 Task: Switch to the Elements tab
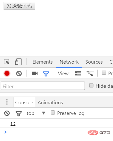(43, 62)
